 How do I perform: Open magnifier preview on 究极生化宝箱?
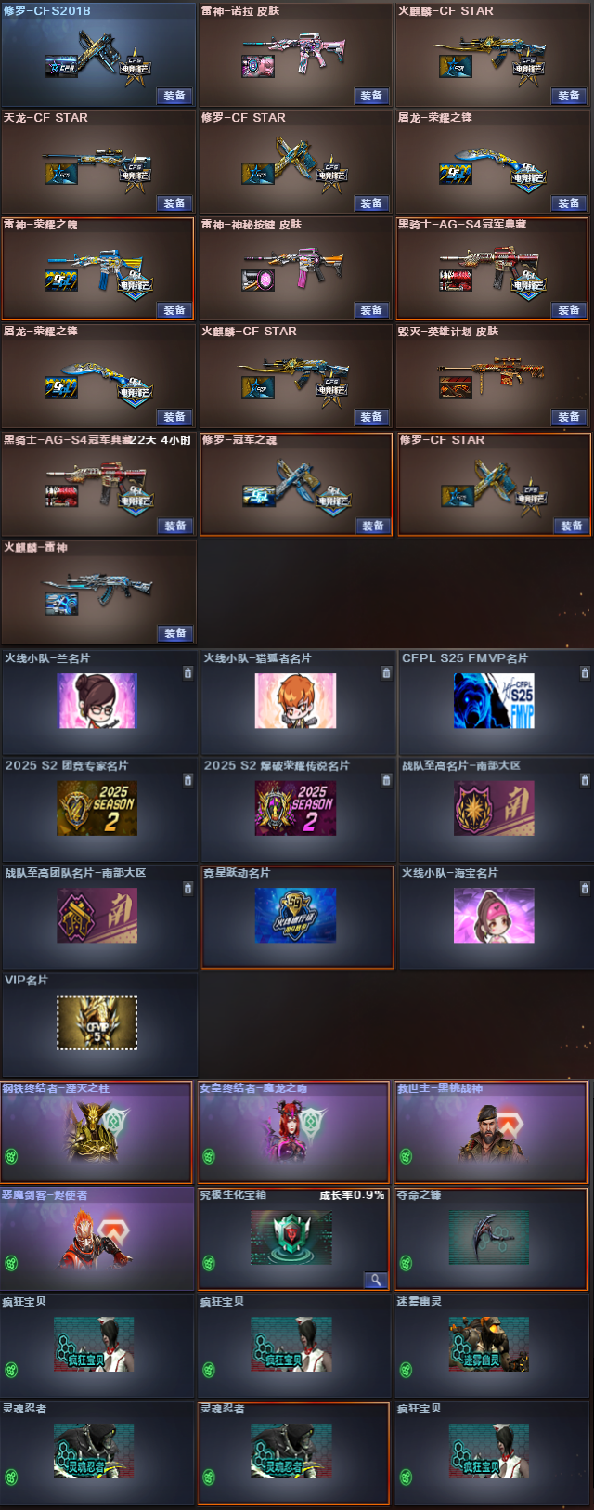(x=375, y=1280)
